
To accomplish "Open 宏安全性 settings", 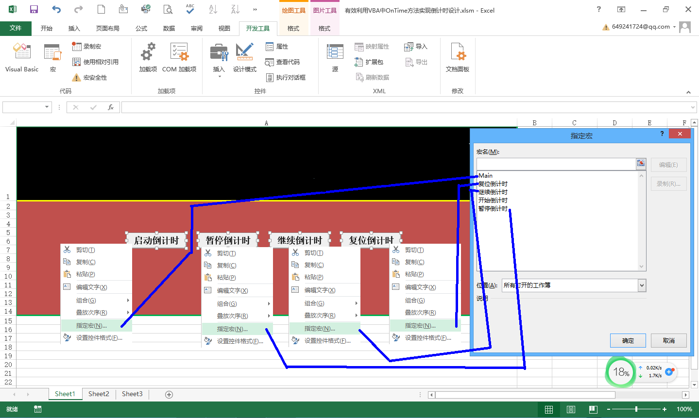I will (89, 78).
